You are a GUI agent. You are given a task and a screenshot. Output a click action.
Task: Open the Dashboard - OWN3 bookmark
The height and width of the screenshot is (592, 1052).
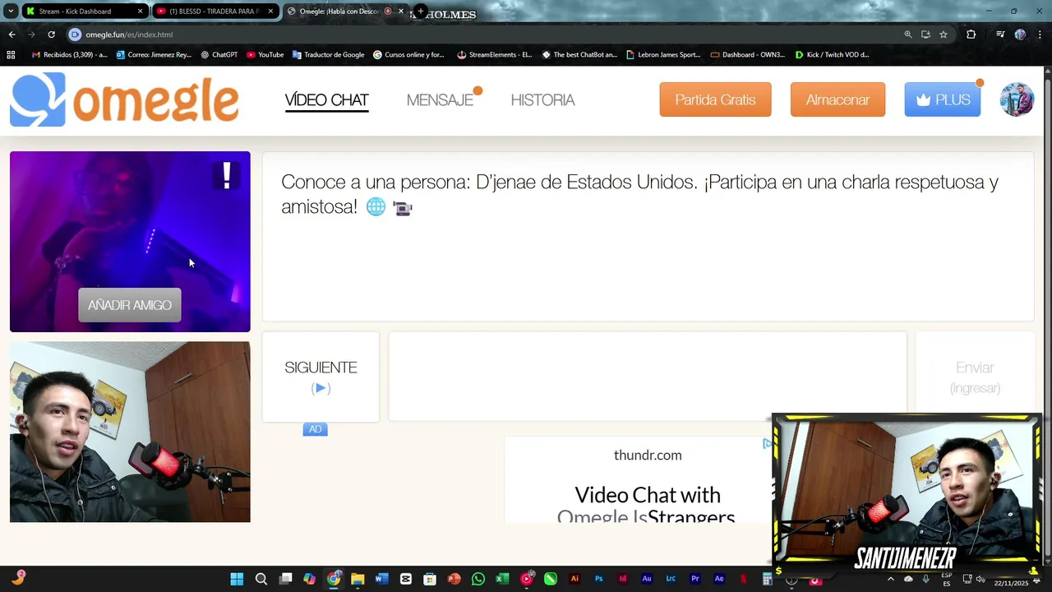tap(747, 55)
